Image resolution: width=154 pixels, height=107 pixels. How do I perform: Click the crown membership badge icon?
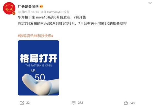coord(41,6)
